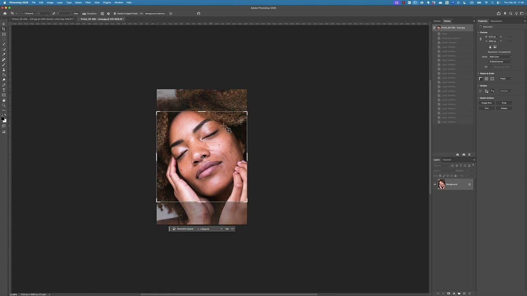Select the Brush tool
Viewport: 527px width, 296px height.
4,65
